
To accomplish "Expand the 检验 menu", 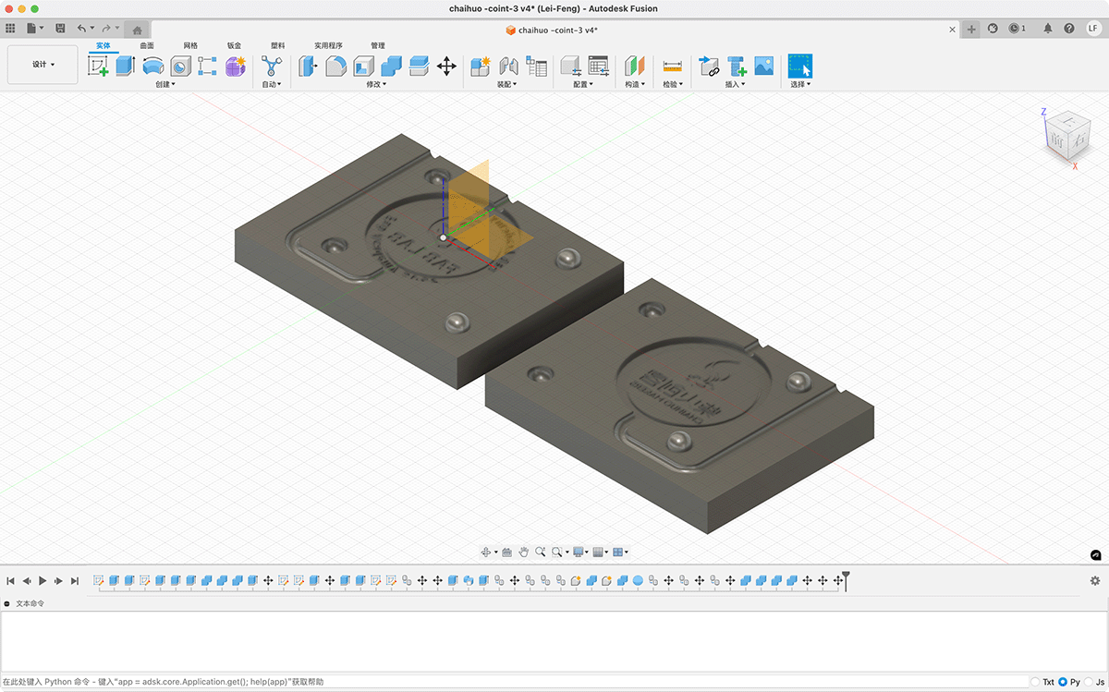I will tap(673, 84).
